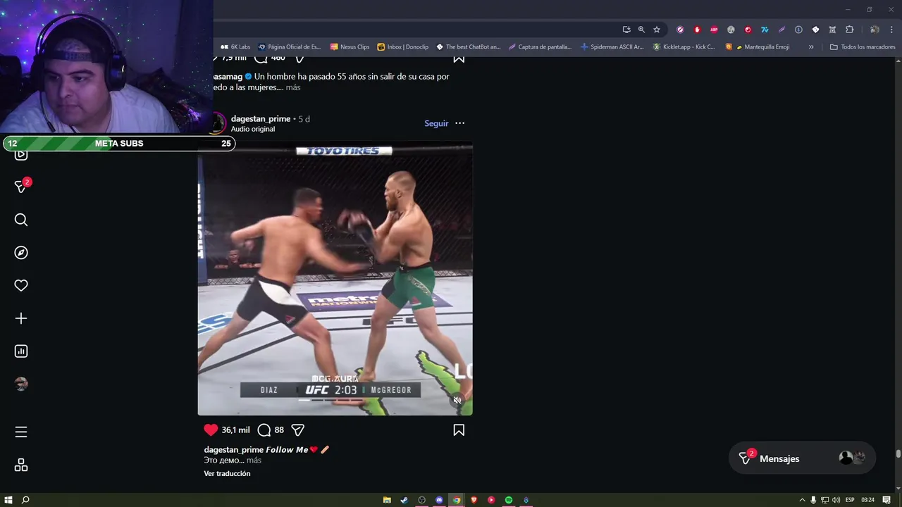Open the 6K Labs bookmark
Viewport: 902px width, 507px height.
coord(235,47)
